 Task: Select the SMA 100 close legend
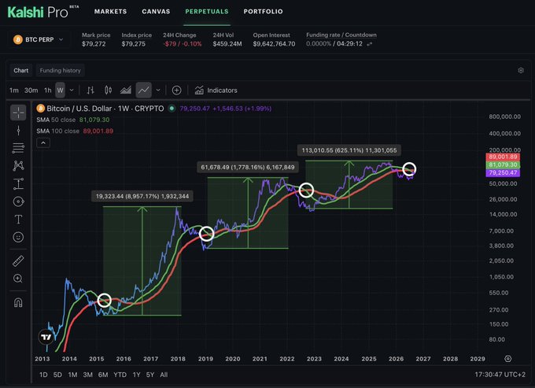75,131
